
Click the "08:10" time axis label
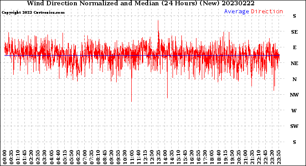[98, 157]
